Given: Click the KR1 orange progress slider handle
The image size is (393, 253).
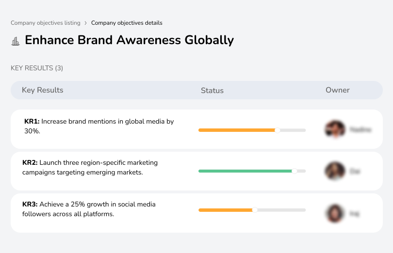Looking at the screenshot, I should [x=277, y=130].
